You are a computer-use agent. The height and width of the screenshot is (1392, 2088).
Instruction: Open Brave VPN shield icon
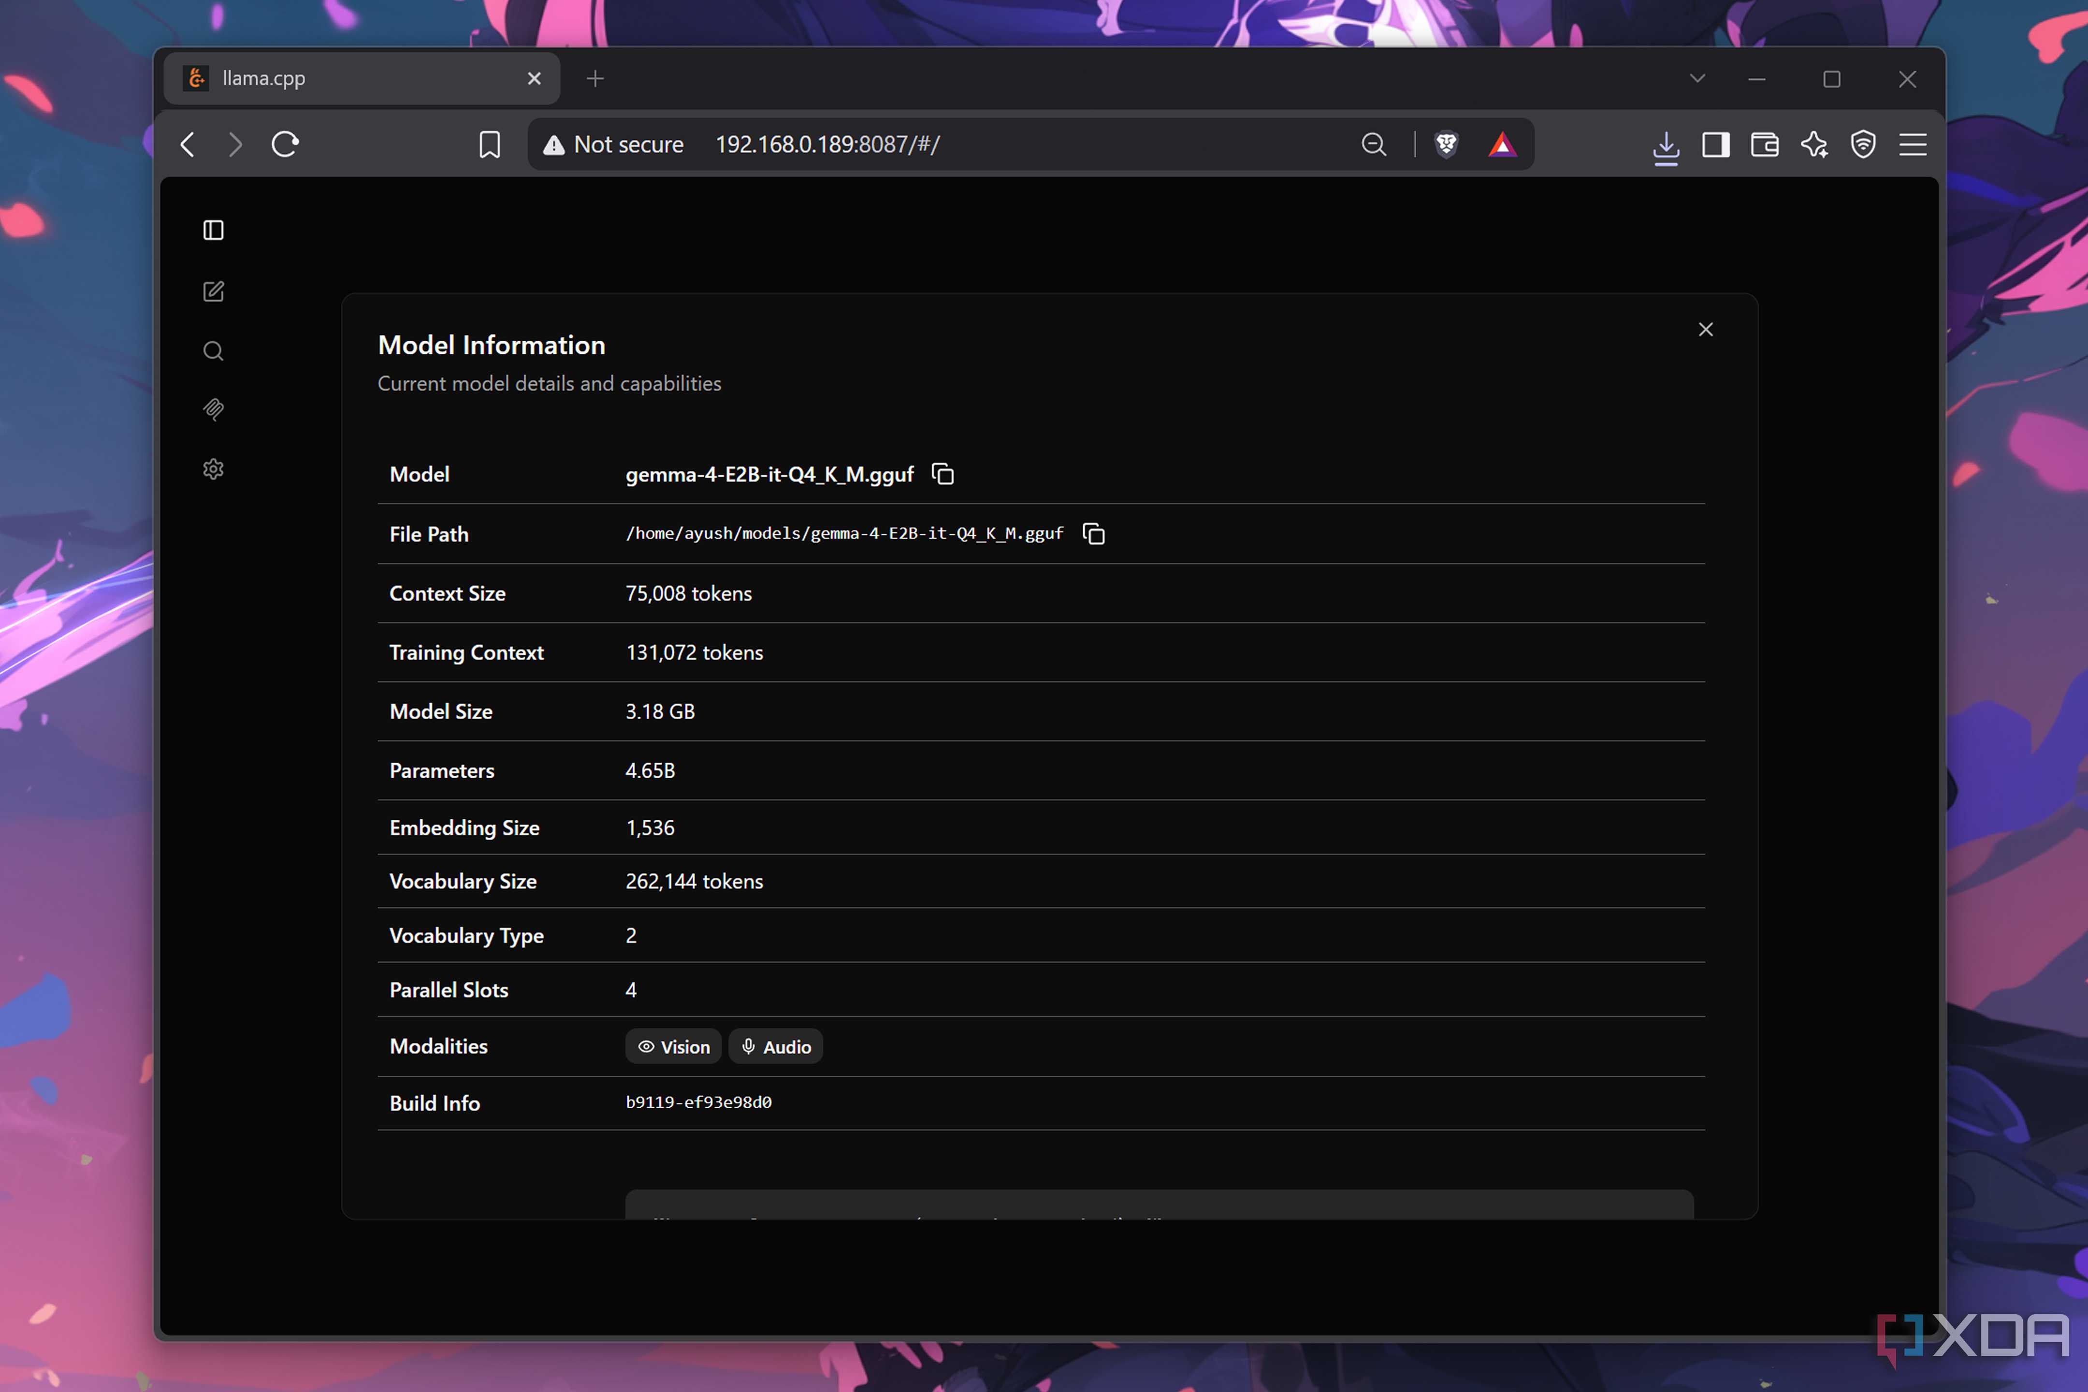click(x=1863, y=144)
